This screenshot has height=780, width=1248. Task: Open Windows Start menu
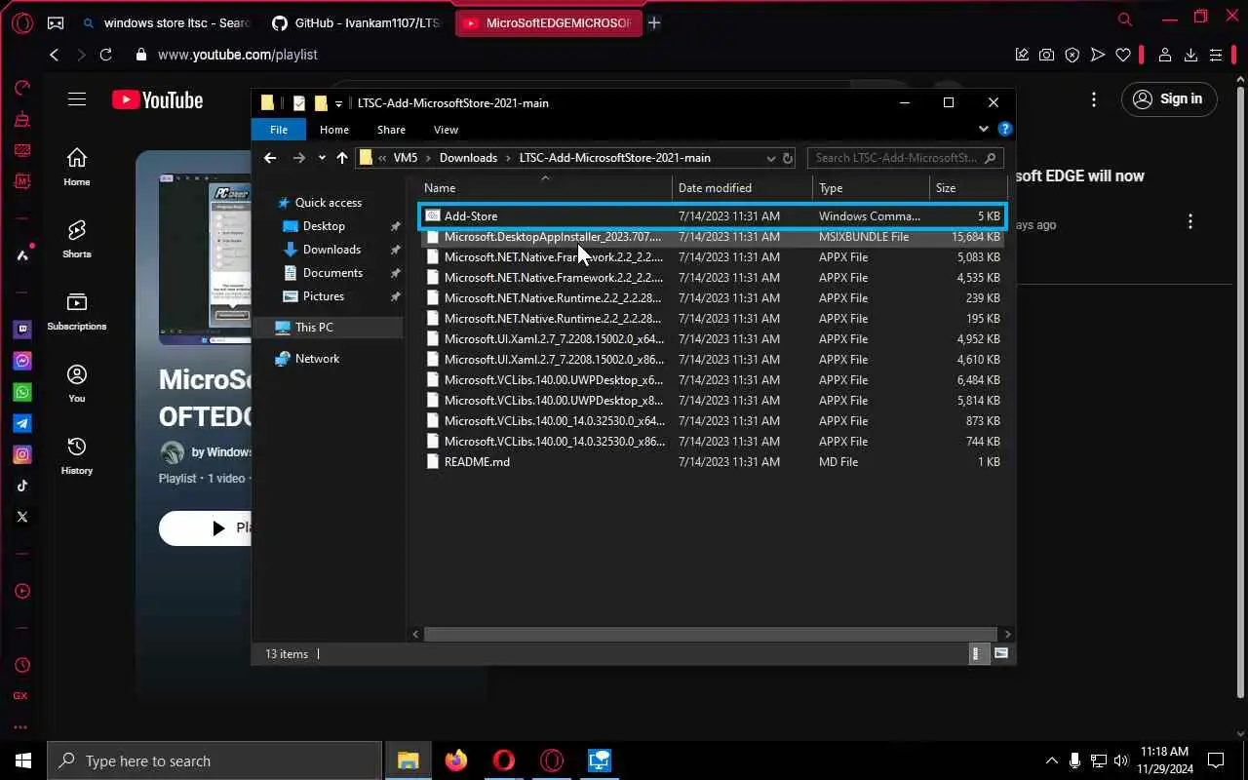click(23, 760)
